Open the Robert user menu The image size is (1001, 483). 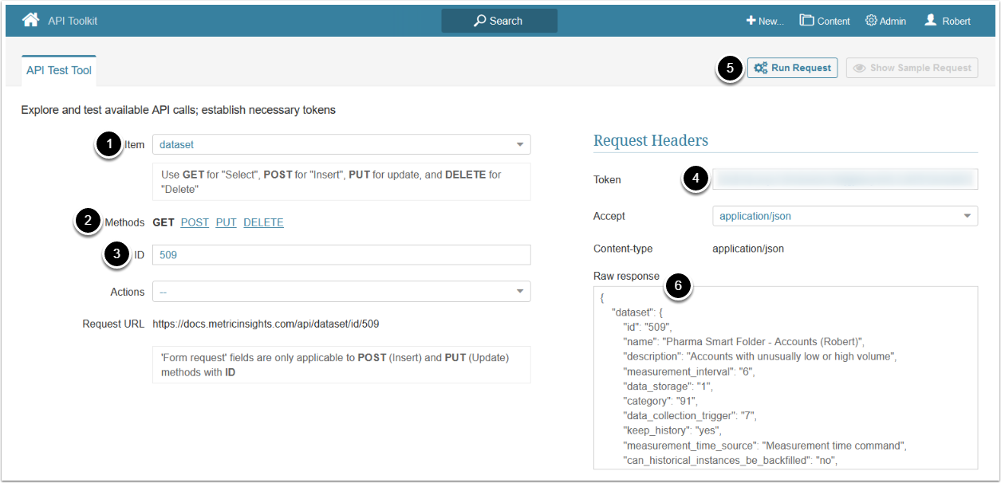click(948, 21)
